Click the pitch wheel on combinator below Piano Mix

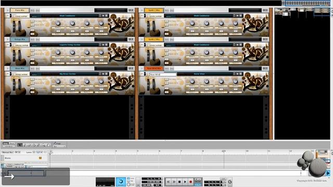[14, 26]
